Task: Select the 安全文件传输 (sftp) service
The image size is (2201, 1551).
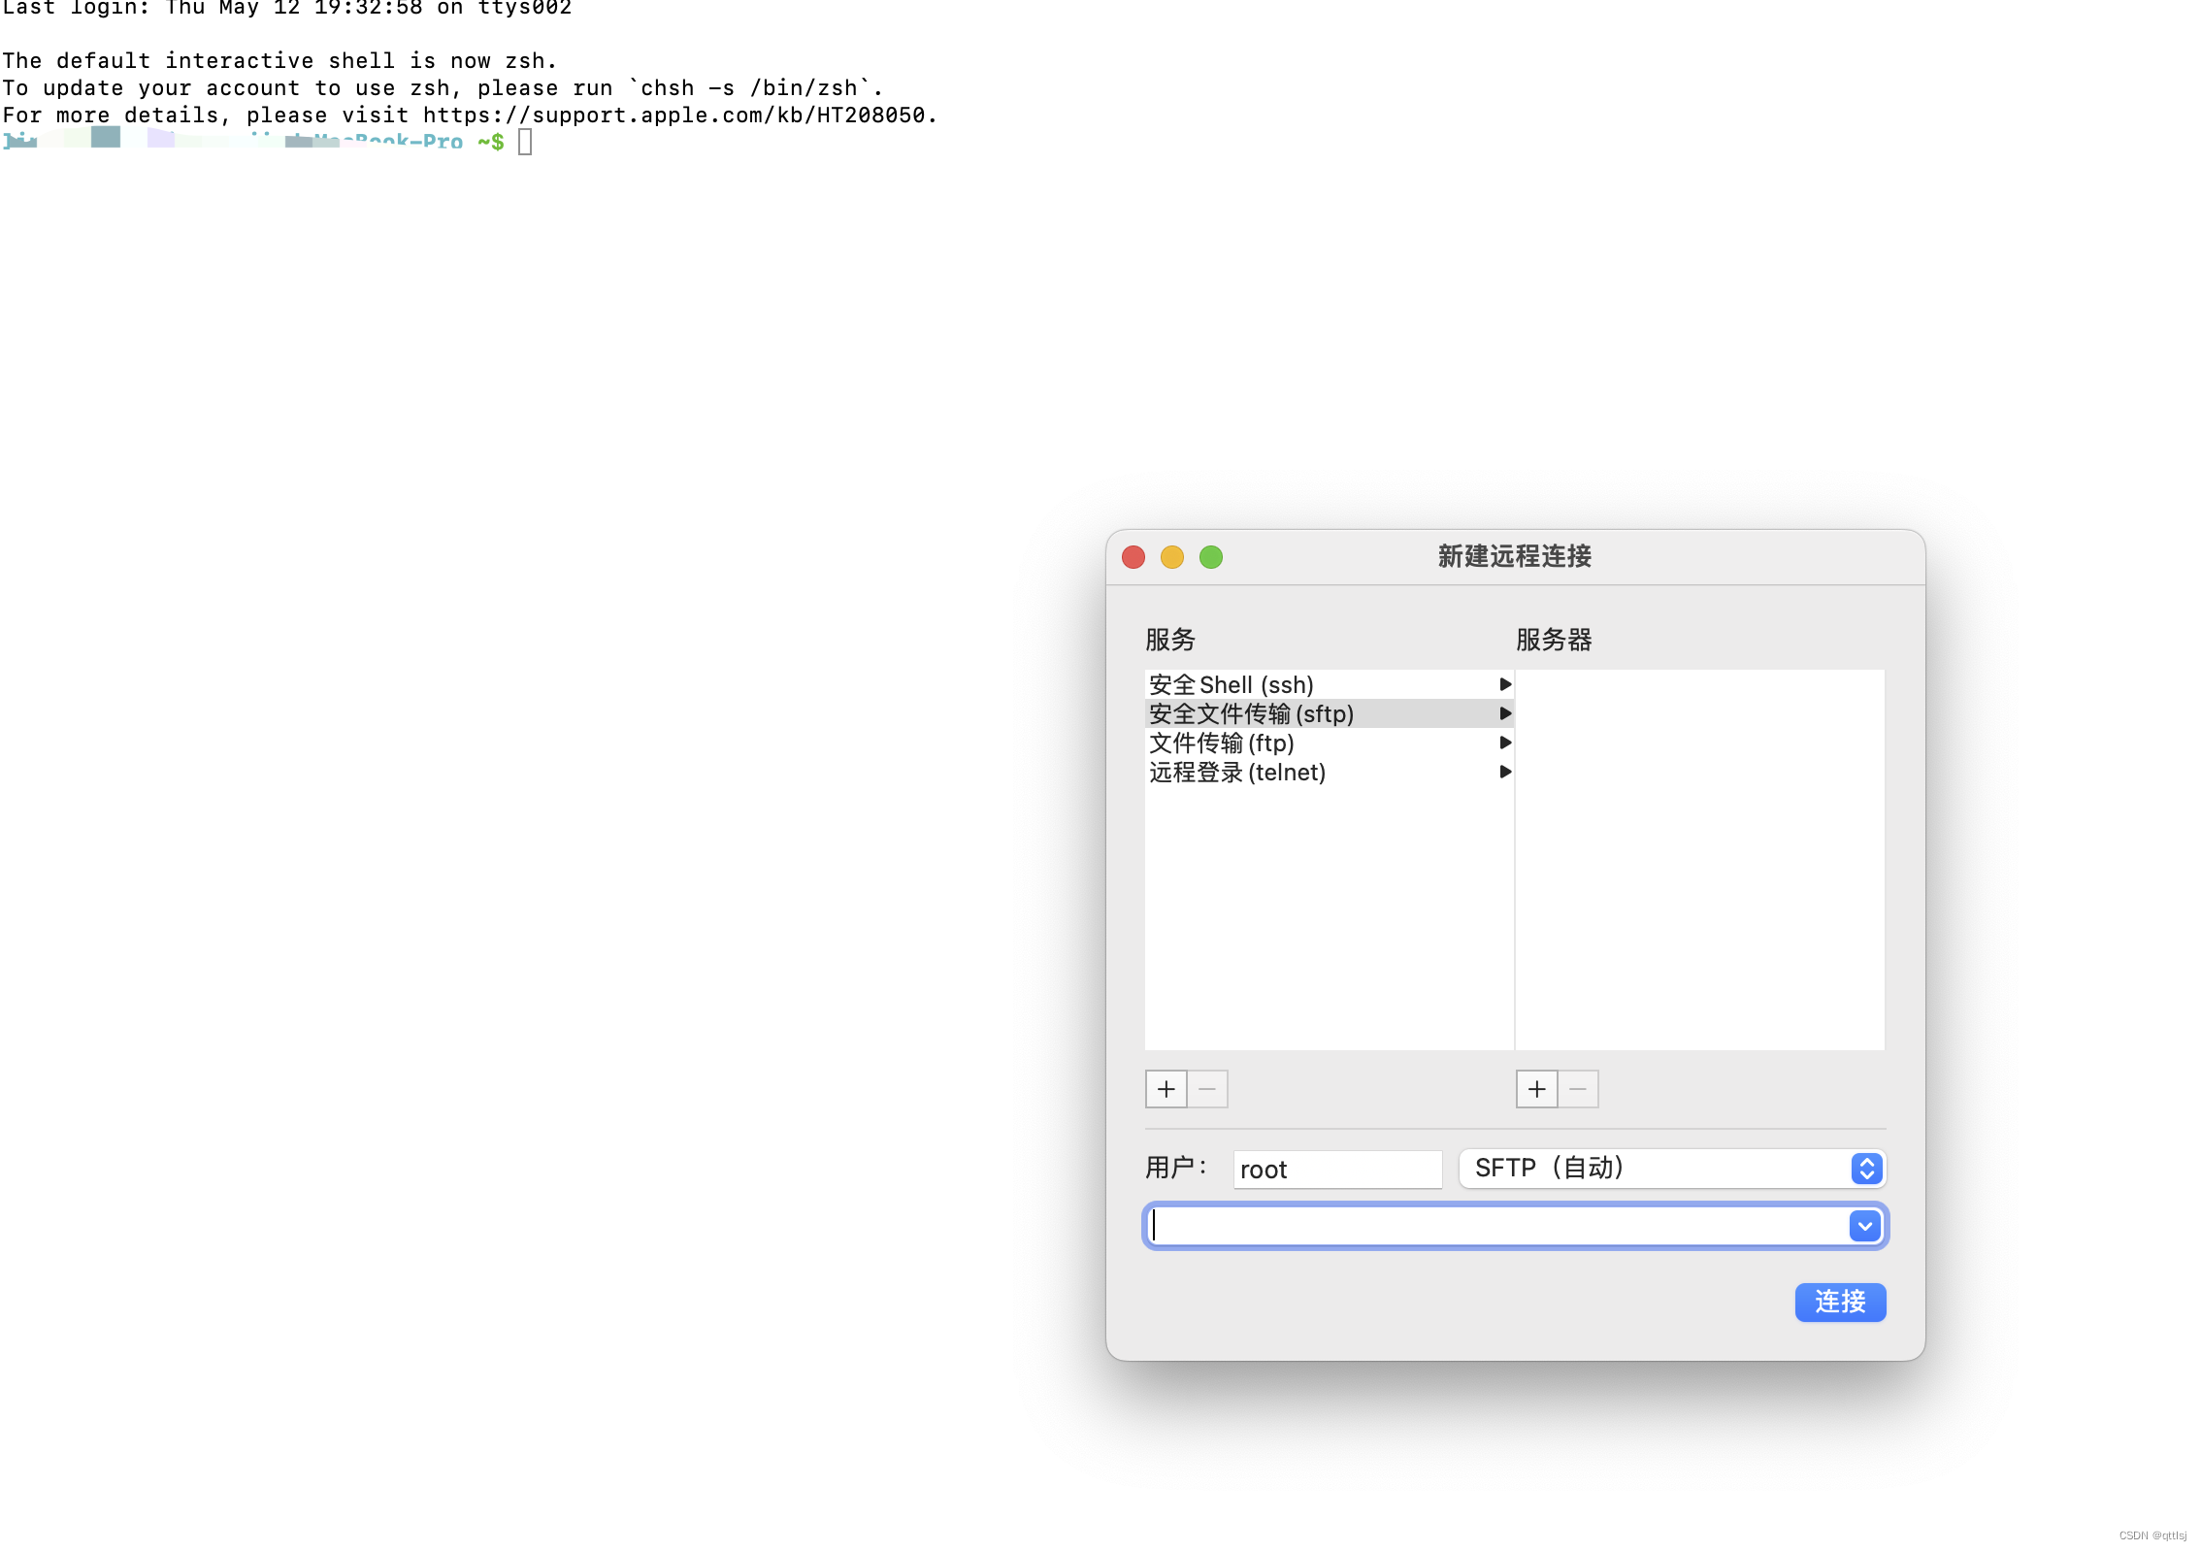Action: tap(1251, 713)
